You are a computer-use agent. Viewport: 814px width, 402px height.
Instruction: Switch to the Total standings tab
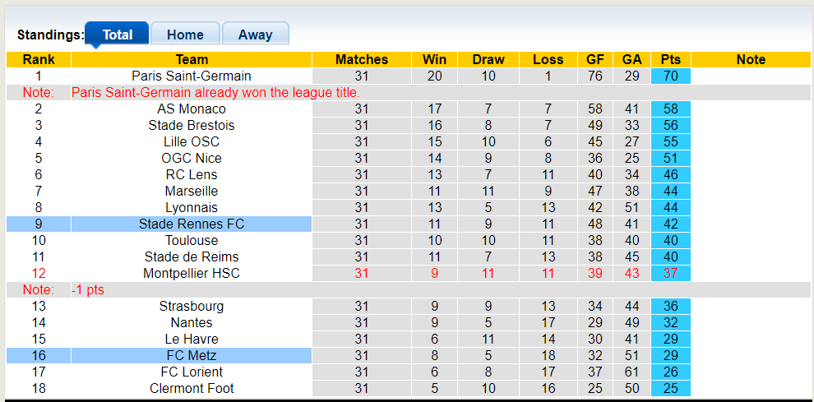pyautogui.click(x=117, y=35)
